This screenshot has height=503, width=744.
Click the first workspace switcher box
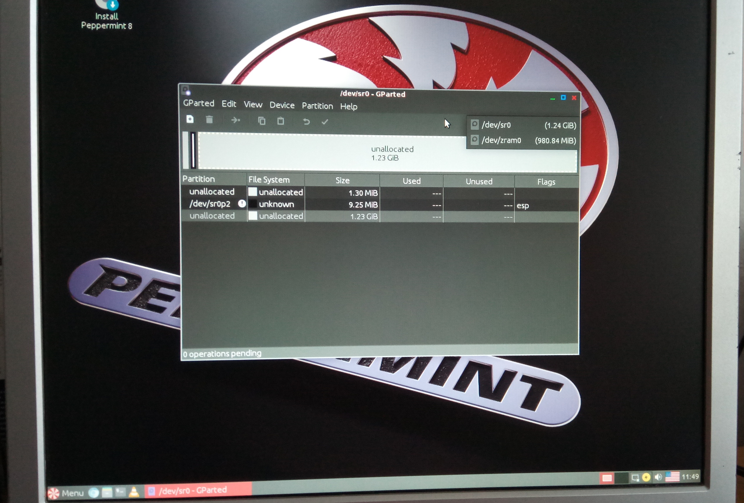[607, 478]
